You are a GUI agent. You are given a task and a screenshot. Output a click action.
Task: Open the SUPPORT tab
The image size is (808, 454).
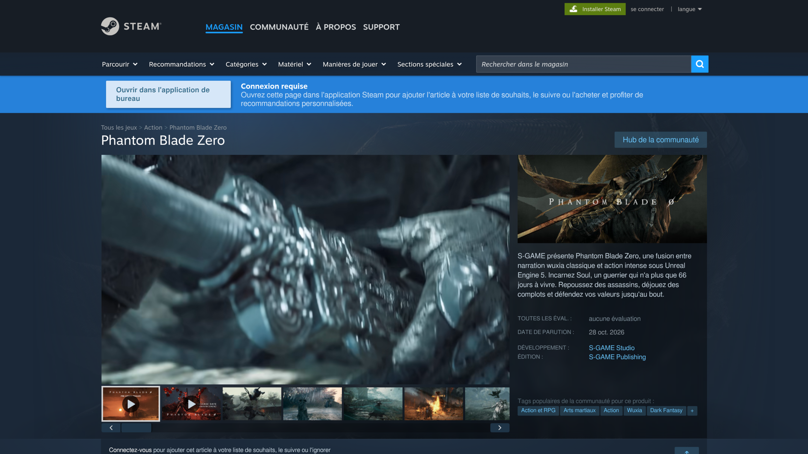click(x=381, y=27)
